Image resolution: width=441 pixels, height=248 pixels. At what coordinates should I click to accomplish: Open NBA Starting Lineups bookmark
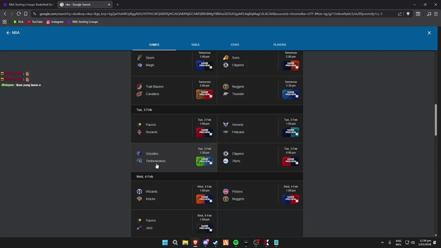tap(83, 22)
